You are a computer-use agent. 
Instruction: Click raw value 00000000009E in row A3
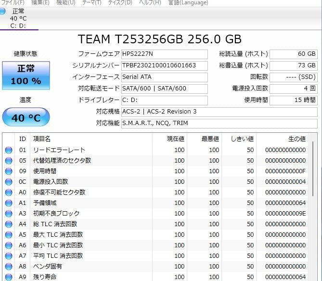pos(285,214)
